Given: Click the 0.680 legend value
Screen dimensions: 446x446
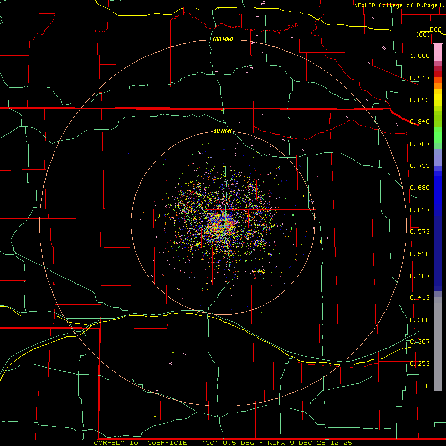Looking at the screenshot, I should point(420,188).
